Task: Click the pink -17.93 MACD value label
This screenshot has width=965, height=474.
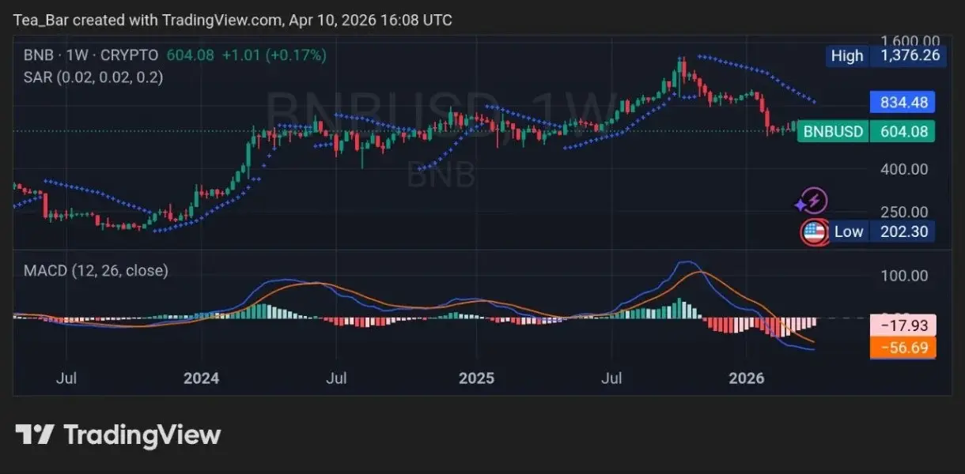Action: (903, 326)
